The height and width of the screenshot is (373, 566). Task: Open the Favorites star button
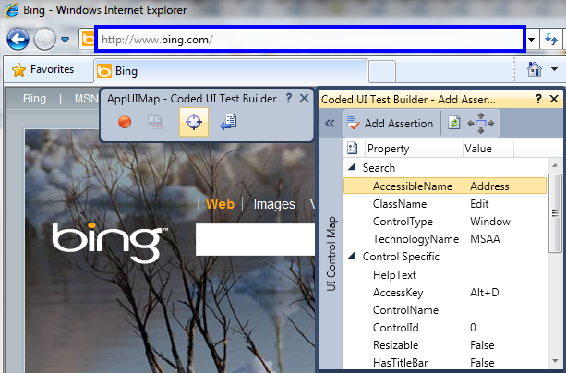pyautogui.click(x=43, y=69)
